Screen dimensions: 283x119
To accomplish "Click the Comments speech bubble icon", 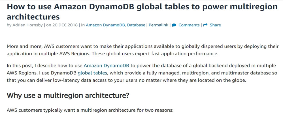I will (174, 25).
